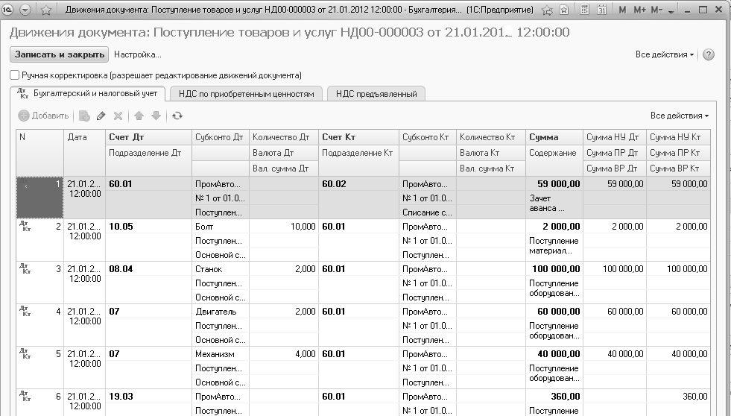Image resolution: width=731 pixels, height=416 pixels.
Task: Enable Ручная корректировка checkbox
Action: [15, 75]
